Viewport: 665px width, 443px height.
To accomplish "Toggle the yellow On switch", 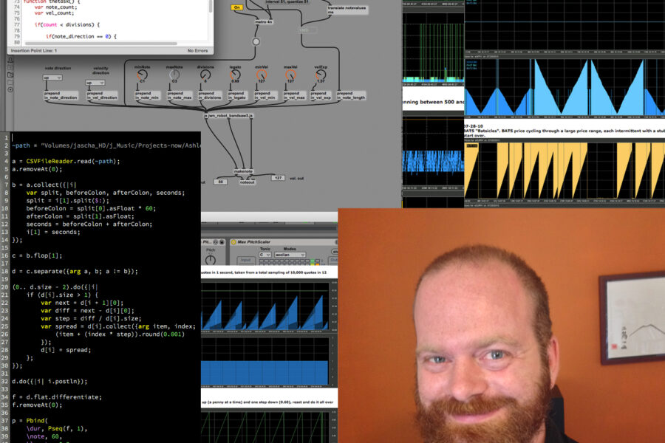I will [236, 7].
